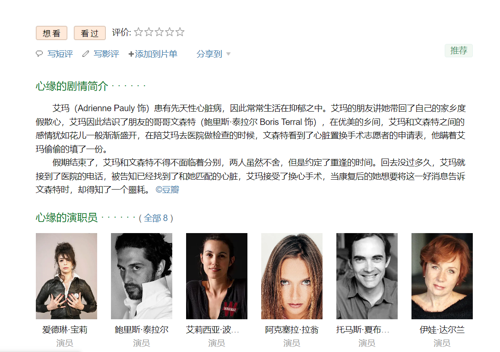Click the speech bubble icon for short review

coord(39,54)
